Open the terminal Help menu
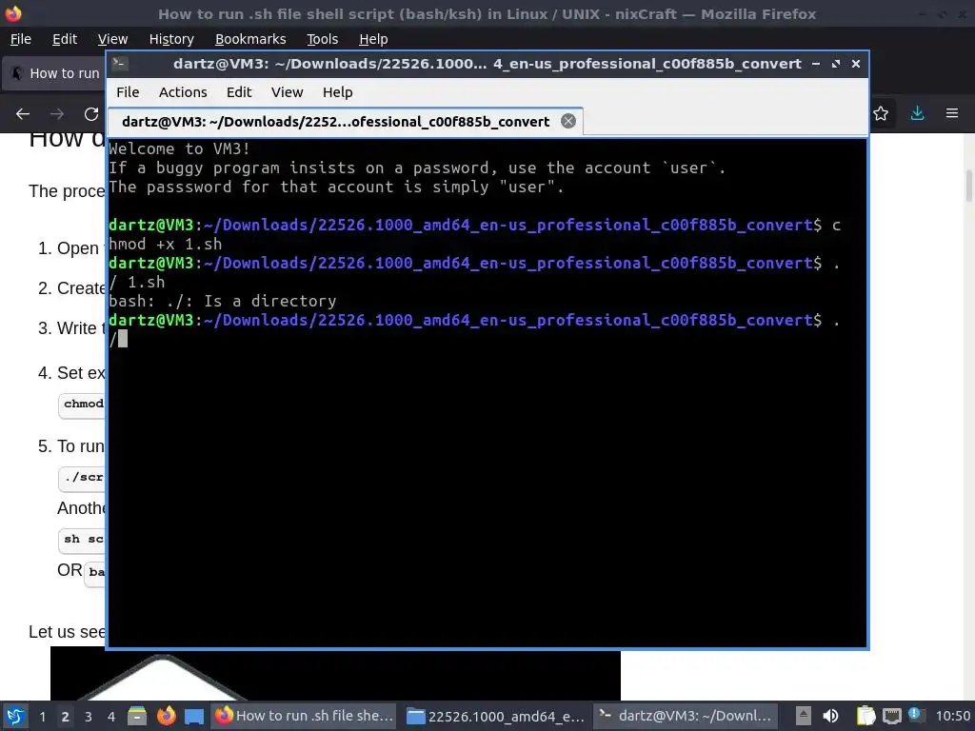 click(x=338, y=92)
